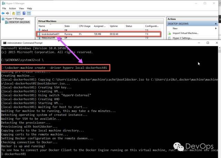
Task: Click the Help toolbar icon
Action: tap(24, 13)
